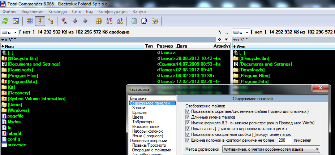This screenshot has width=335, height=155.
Task: Show the folder tree view icon
Action: pos(51,21)
